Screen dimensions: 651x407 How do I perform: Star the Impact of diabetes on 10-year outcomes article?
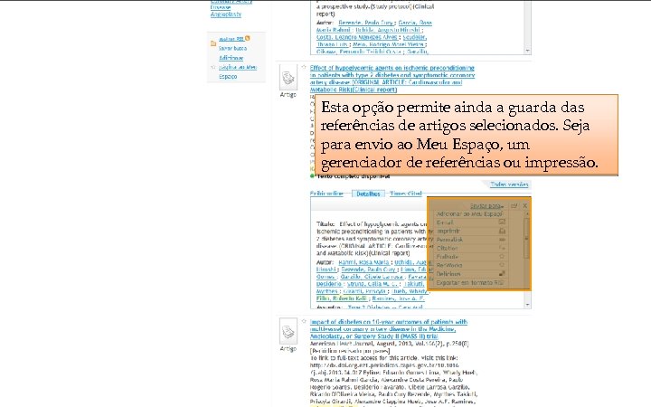[x=304, y=321]
